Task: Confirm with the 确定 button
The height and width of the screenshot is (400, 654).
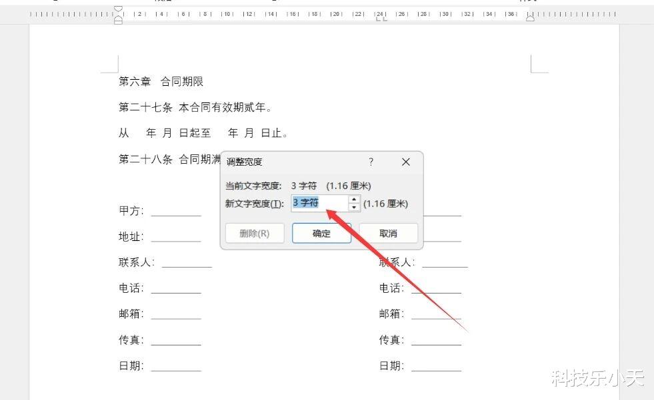Action: point(321,234)
